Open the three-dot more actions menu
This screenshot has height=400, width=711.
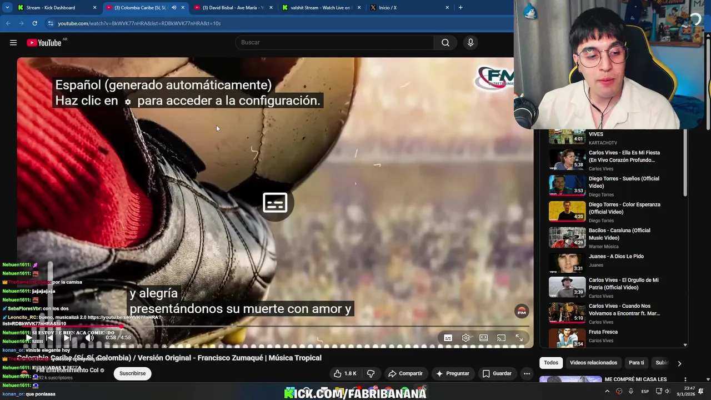pyautogui.click(x=527, y=373)
